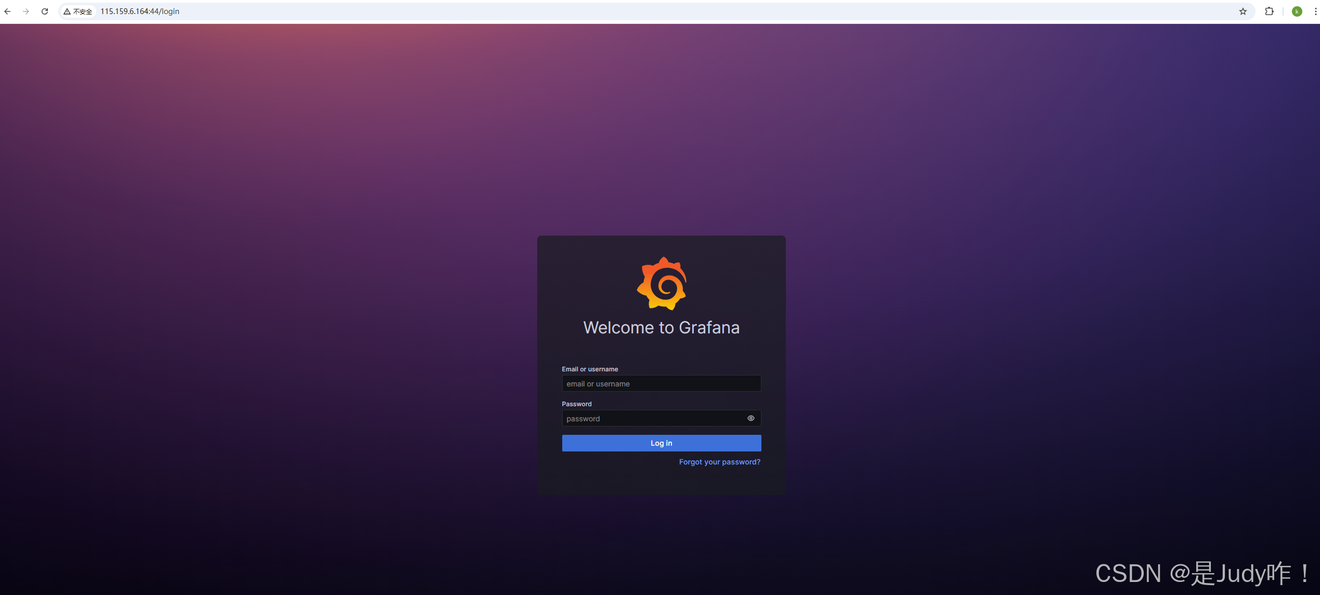The width and height of the screenshot is (1320, 595).
Task: Open the browser extensions puzzle icon
Action: coord(1269,11)
